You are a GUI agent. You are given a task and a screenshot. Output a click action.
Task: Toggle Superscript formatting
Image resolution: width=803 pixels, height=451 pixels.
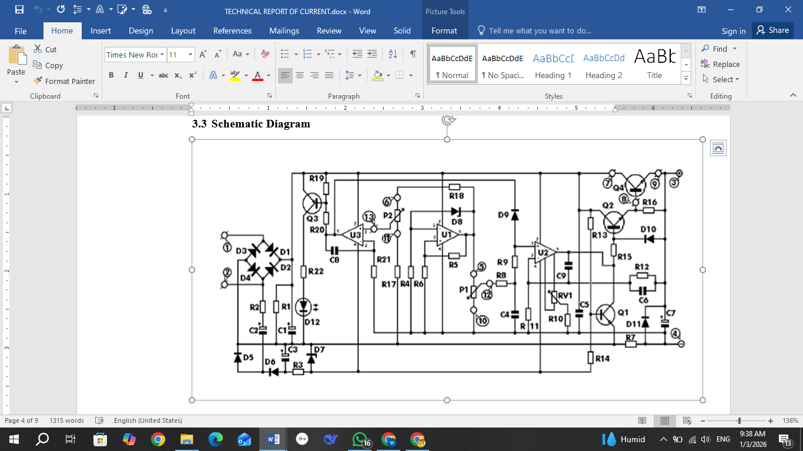click(193, 75)
